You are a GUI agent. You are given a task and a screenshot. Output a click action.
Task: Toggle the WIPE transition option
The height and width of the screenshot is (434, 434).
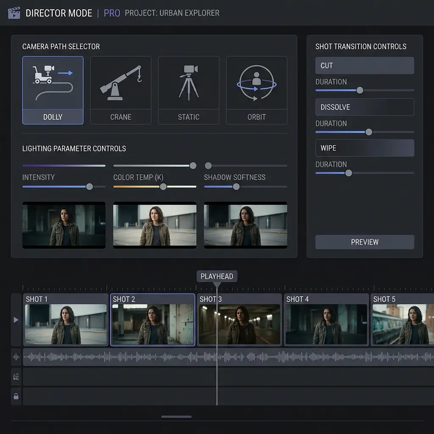pyautogui.click(x=364, y=148)
